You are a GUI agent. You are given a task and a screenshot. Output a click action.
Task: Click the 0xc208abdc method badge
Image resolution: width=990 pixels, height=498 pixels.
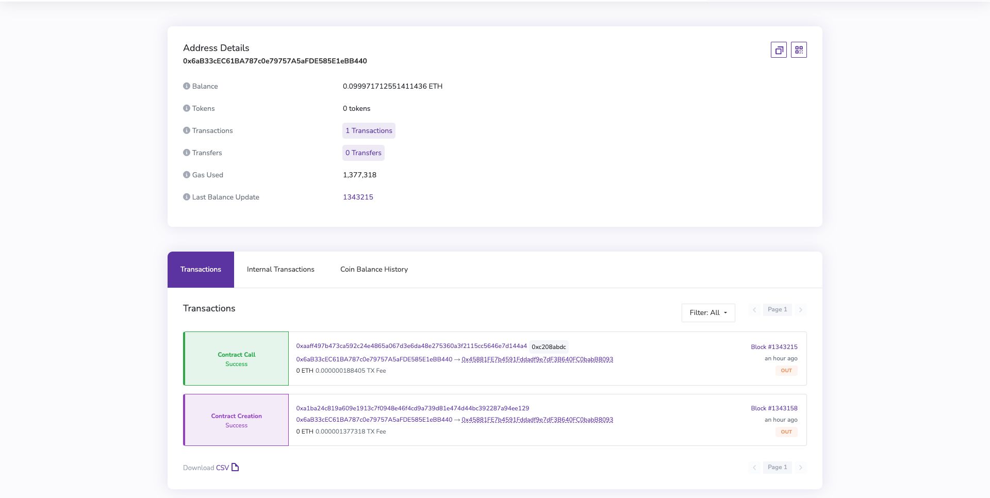(x=549, y=347)
